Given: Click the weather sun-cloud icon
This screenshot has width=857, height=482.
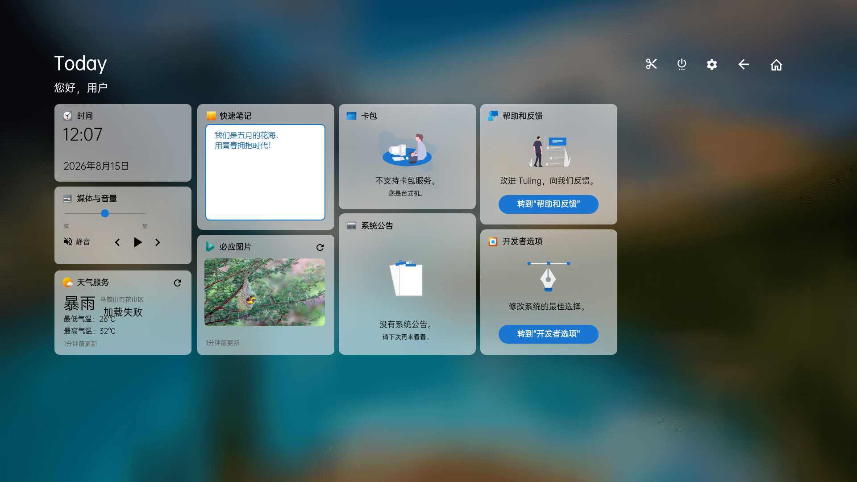Looking at the screenshot, I should click(67, 282).
